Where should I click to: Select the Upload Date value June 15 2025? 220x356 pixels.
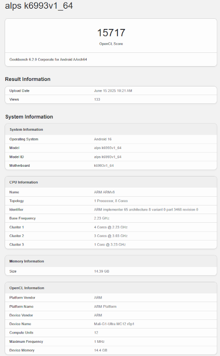113,91
